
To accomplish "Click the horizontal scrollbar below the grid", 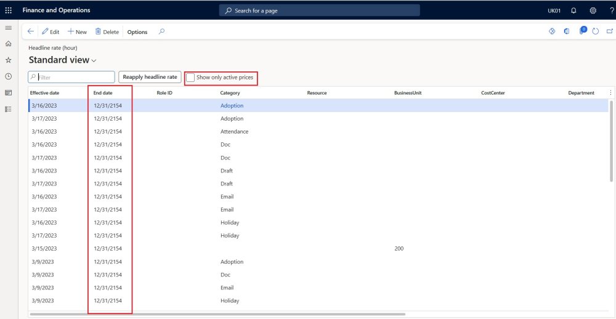I will point(216,314).
